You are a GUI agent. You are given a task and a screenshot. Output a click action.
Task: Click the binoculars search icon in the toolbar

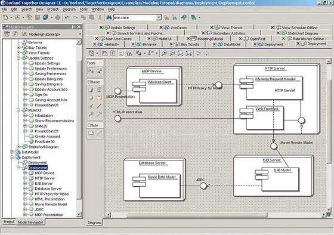109,17
